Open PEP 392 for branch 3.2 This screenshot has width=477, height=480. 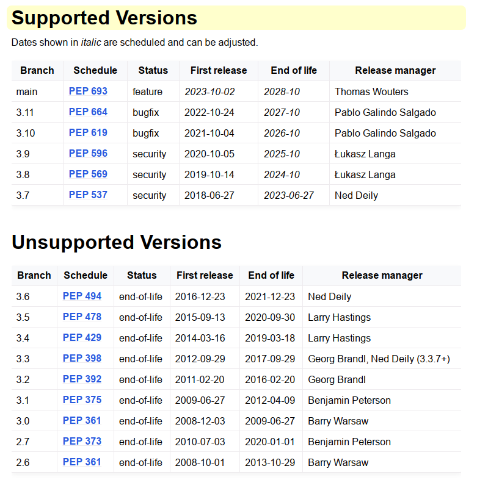(82, 379)
